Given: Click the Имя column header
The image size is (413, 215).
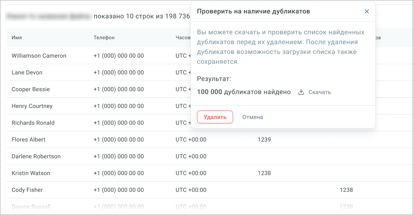Looking at the screenshot, I should (x=17, y=38).
